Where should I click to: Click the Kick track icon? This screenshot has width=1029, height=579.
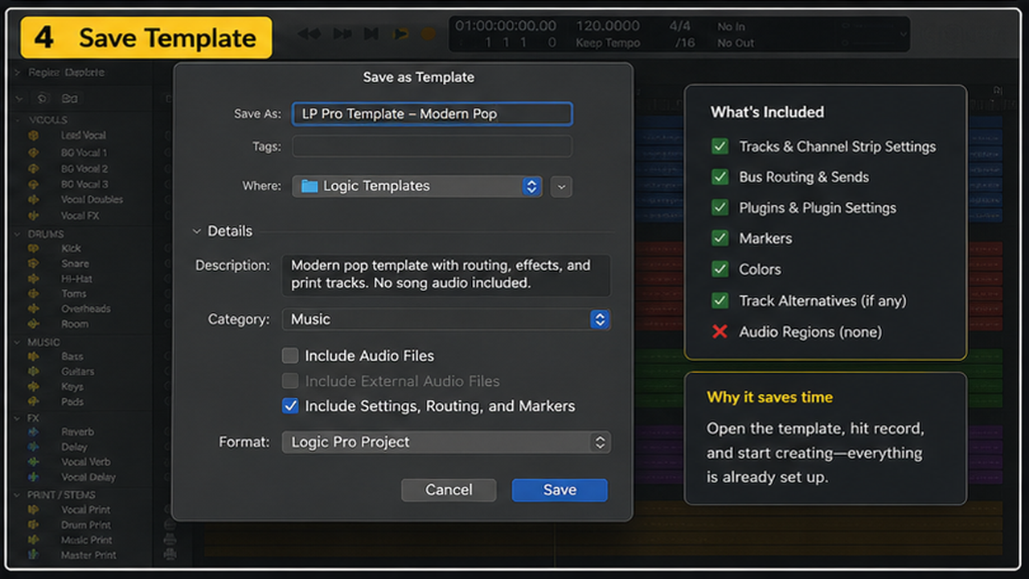[x=34, y=248]
